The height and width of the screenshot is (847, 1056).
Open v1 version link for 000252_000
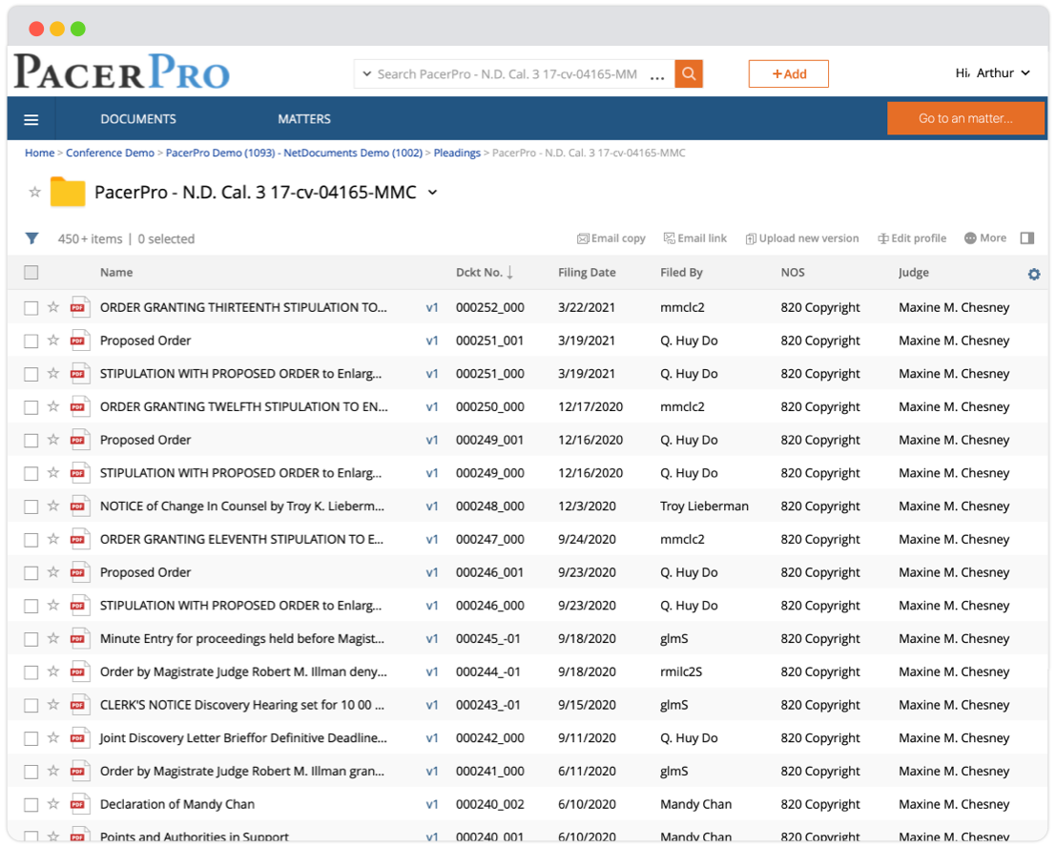(432, 308)
